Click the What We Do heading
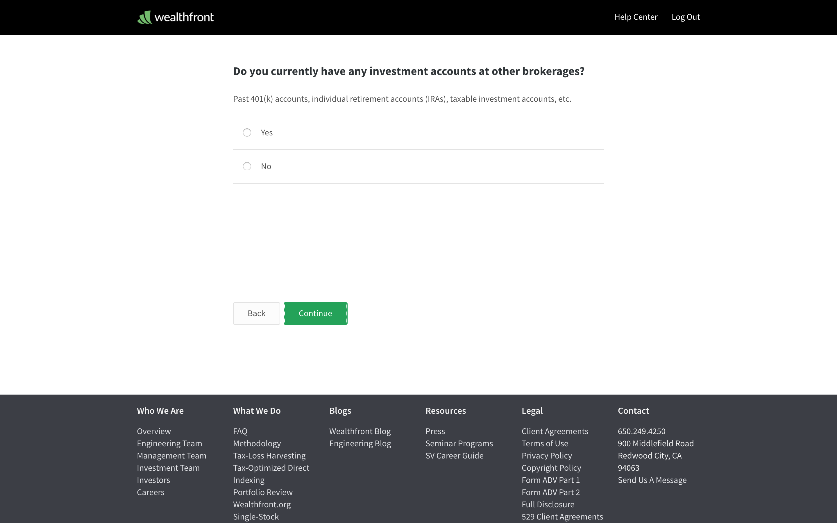The image size is (837, 523). [x=257, y=411]
